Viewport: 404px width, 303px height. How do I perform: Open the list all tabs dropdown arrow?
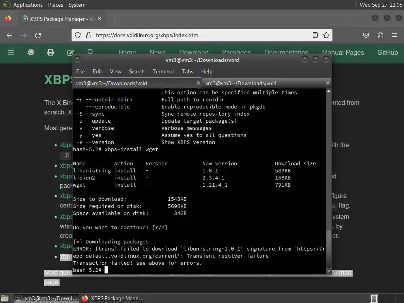pyautogui.click(x=346, y=19)
